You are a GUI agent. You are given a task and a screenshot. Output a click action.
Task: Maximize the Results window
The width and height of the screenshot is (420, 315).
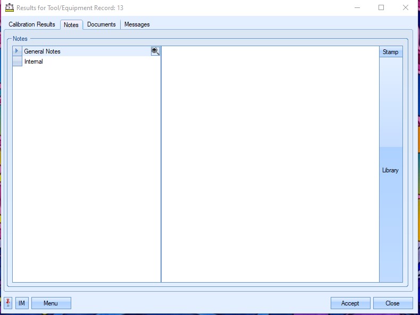point(381,7)
